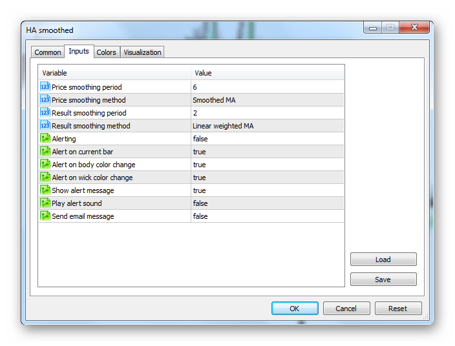Open the Alert on wick color change value
This screenshot has height=346, width=455.
point(268,178)
